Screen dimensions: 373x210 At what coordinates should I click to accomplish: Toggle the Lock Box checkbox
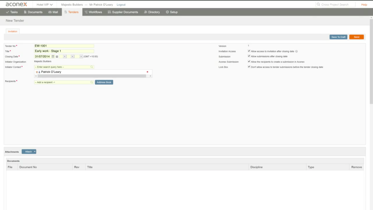[249, 67]
